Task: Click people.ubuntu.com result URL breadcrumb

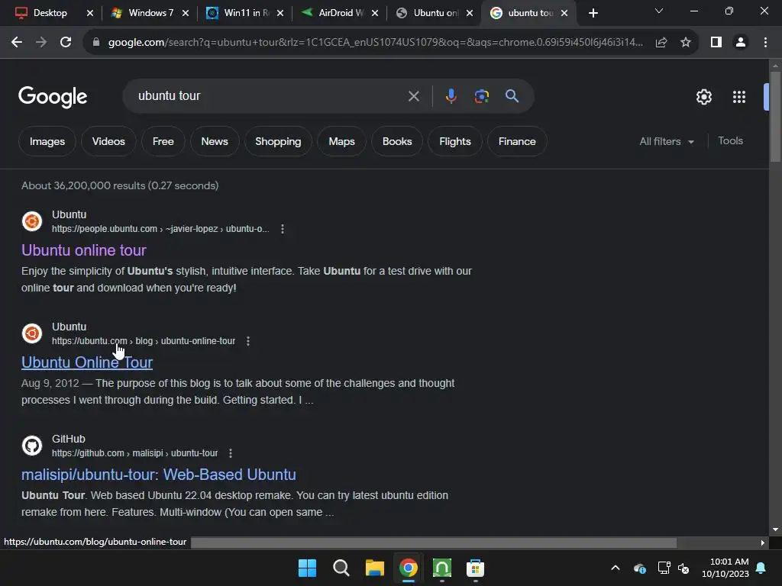Action: pyautogui.click(x=160, y=229)
